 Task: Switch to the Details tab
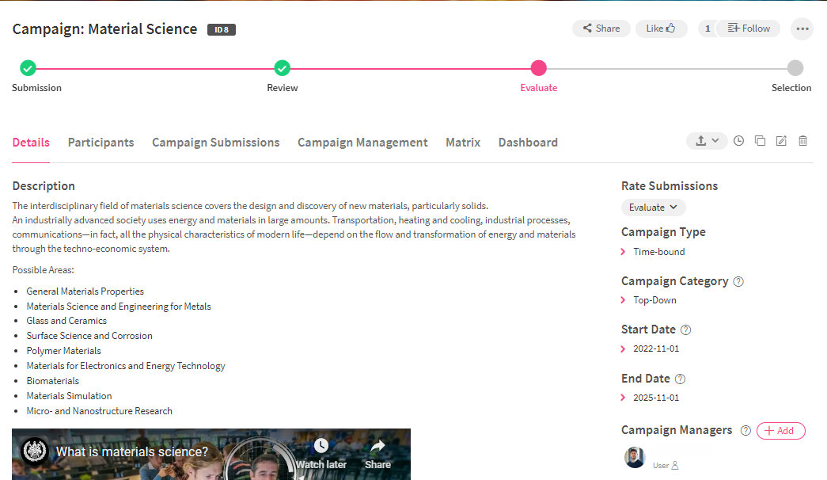click(x=31, y=143)
